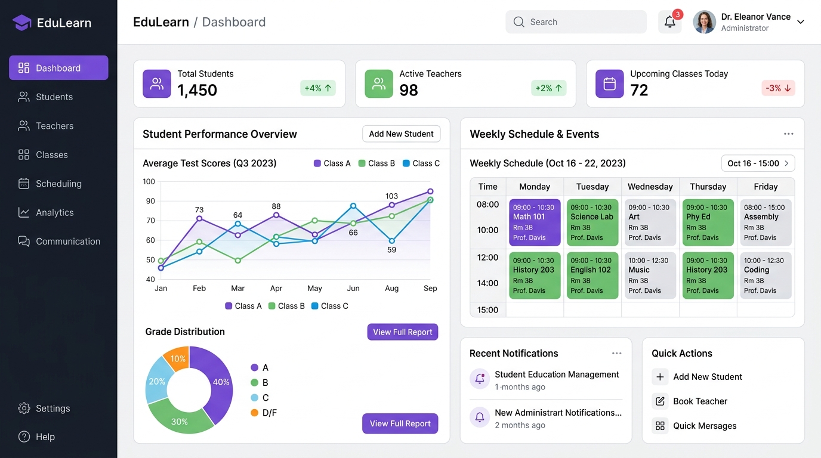Click the plus icon beside Add New Student
The width and height of the screenshot is (821, 458).
pyautogui.click(x=660, y=377)
